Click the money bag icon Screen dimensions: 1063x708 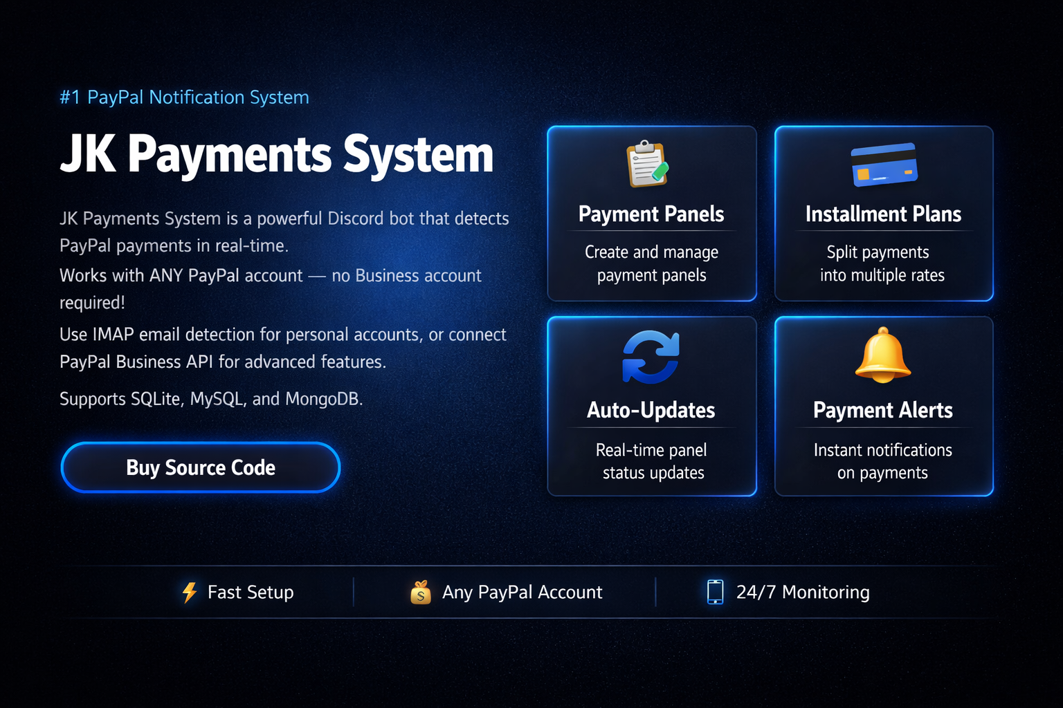421,592
